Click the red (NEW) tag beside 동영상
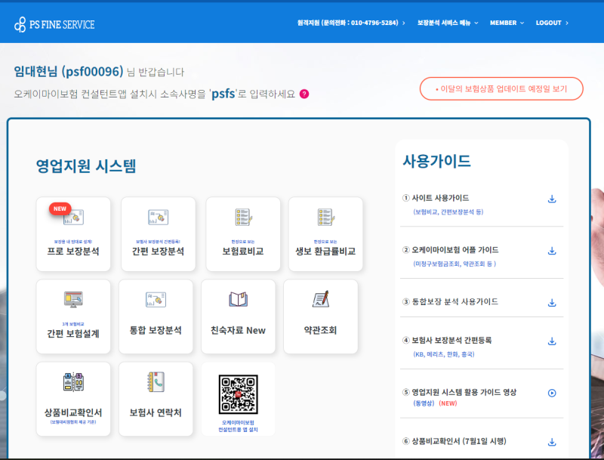 (x=448, y=403)
